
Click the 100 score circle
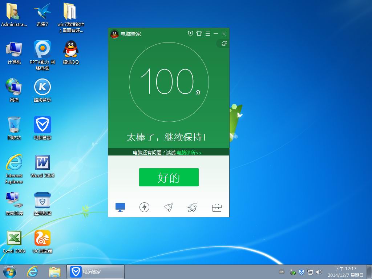point(169,82)
